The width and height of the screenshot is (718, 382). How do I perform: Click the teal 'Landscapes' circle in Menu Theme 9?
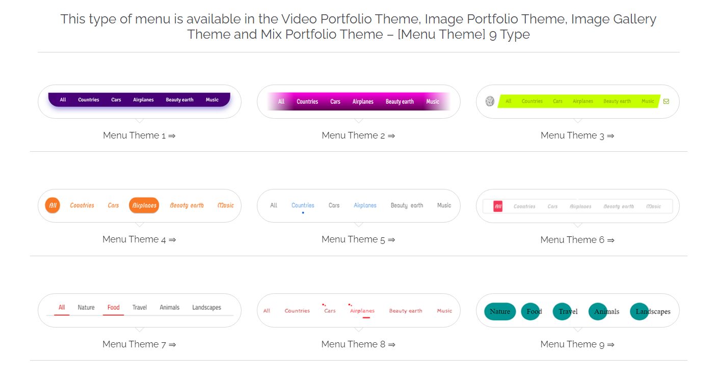[640, 312]
